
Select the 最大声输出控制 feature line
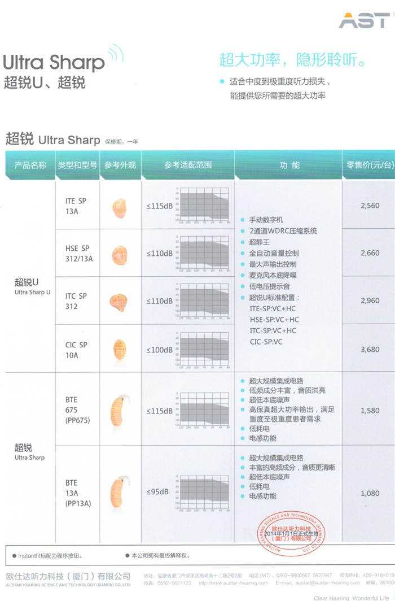coord(273,264)
